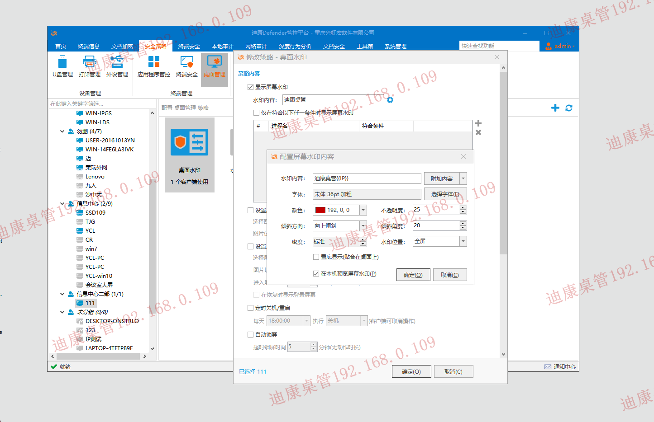This screenshot has width=654, height=422.
Task: Select computer 111 in tree
Action: (90, 303)
